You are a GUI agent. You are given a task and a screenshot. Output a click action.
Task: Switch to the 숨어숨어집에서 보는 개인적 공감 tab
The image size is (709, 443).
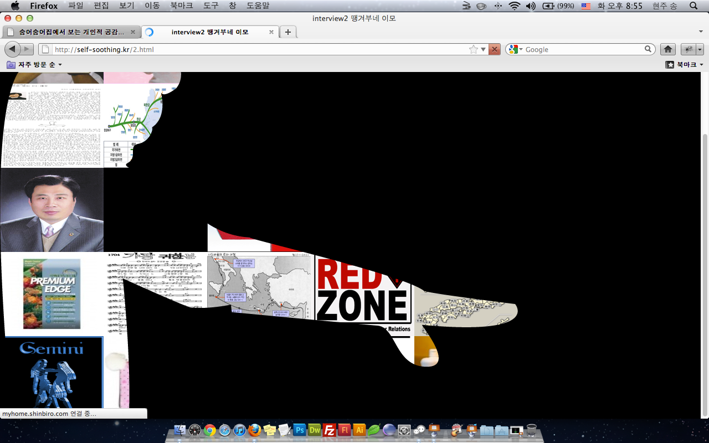point(71,32)
